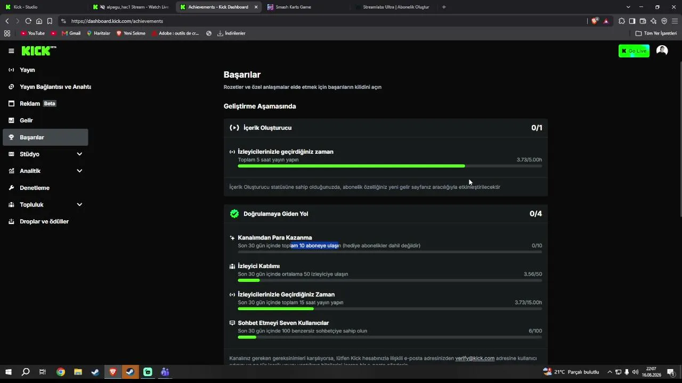This screenshot has height=383, width=682.
Task: Click the İzleyici Katılımı progress bar
Action: coord(390,280)
